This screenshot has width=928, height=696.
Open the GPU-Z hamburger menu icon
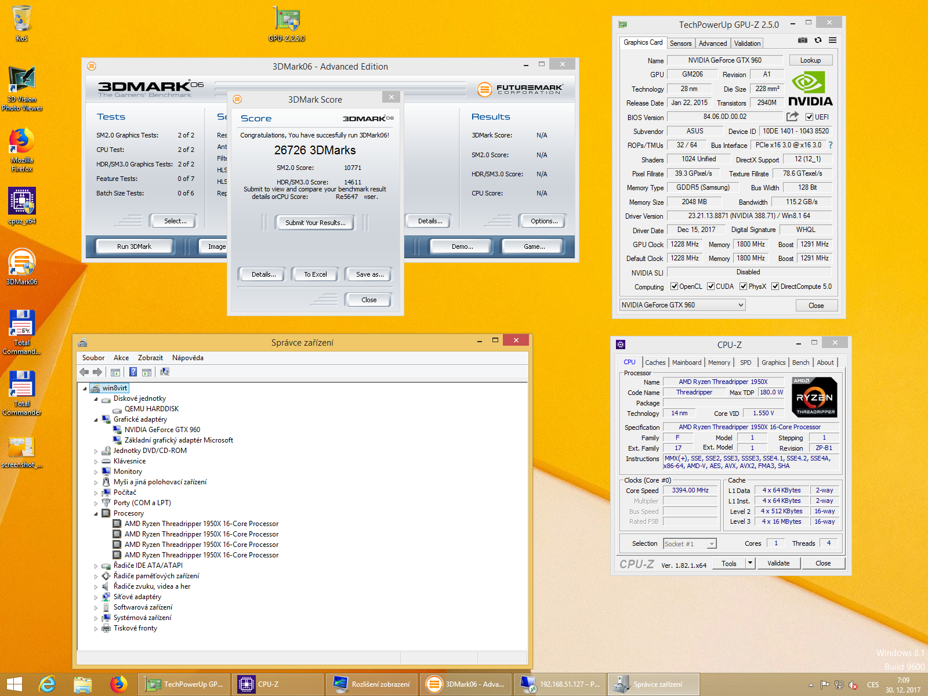coord(832,40)
